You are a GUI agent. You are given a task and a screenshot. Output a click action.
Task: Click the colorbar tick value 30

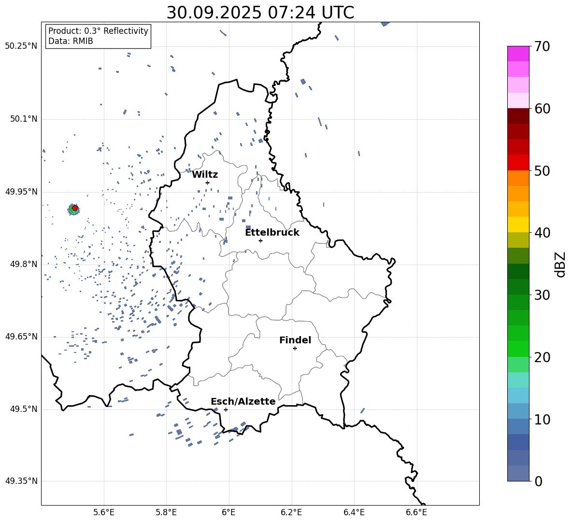[542, 295]
